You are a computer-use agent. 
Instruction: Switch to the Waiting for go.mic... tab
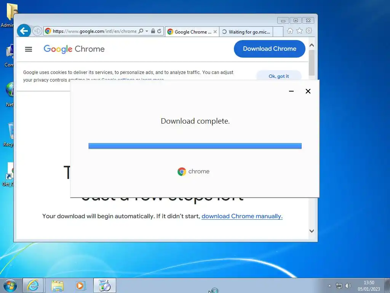point(246,32)
